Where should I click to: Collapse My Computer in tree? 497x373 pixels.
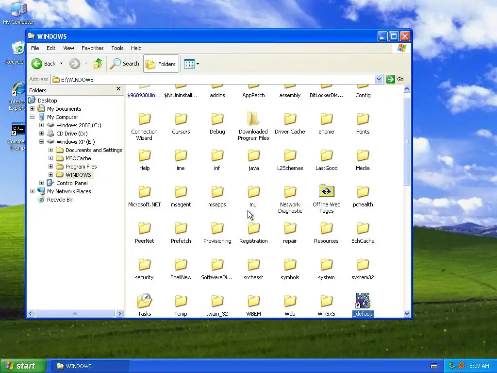pos(33,117)
